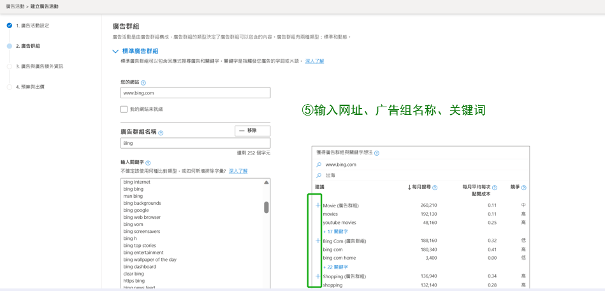This screenshot has width=605, height=291.
Task: Click the keyword list scroll-up arrow
Action: [x=266, y=182]
